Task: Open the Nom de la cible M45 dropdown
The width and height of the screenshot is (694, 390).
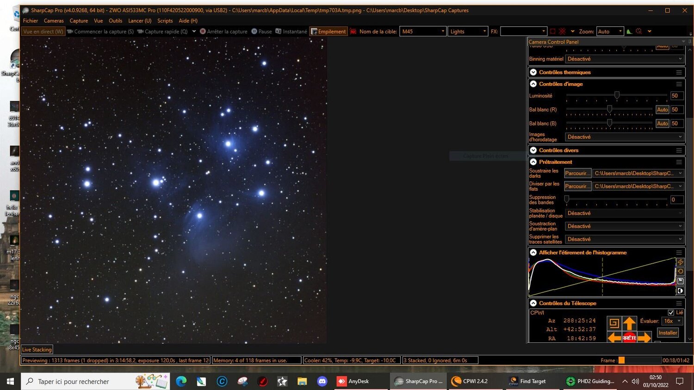Action: coord(423,31)
